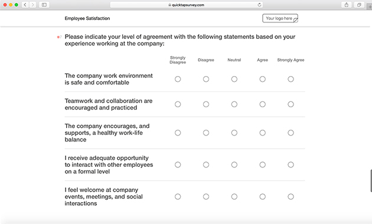Reload the page with the refresh icon
This screenshot has height=224, width=372.
pos(259,5)
